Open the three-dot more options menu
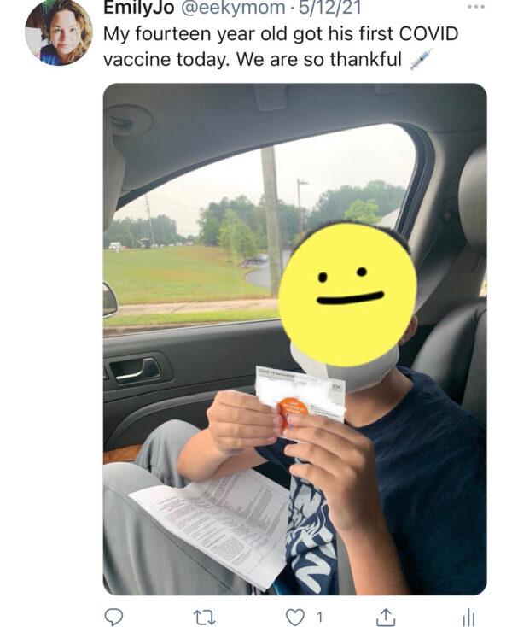The width and height of the screenshot is (512, 627). [477, 6]
